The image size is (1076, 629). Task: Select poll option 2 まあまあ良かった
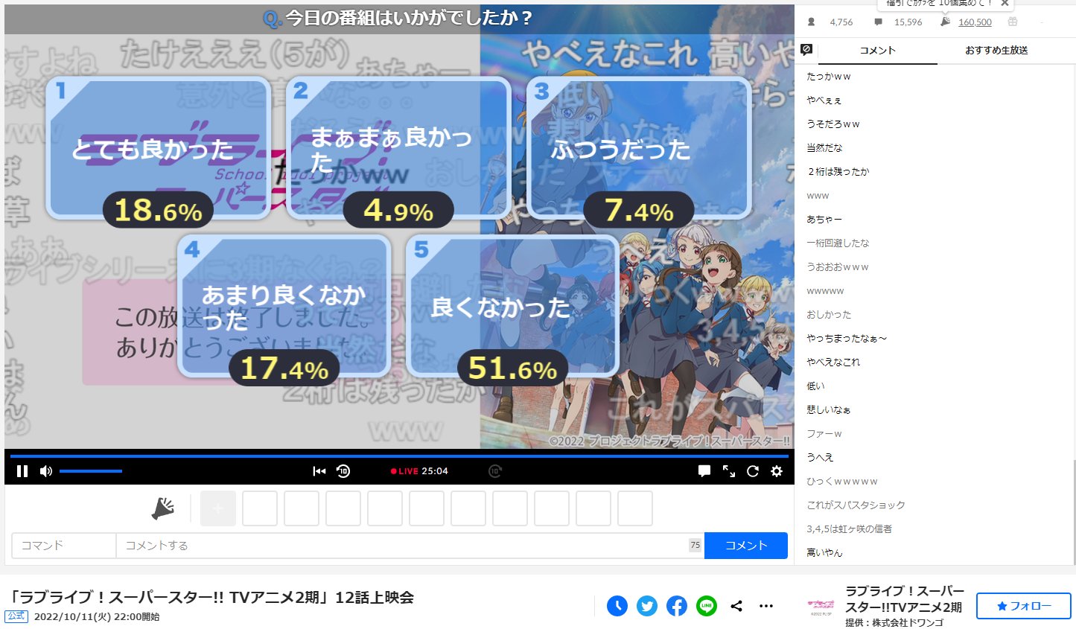coord(398,149)
